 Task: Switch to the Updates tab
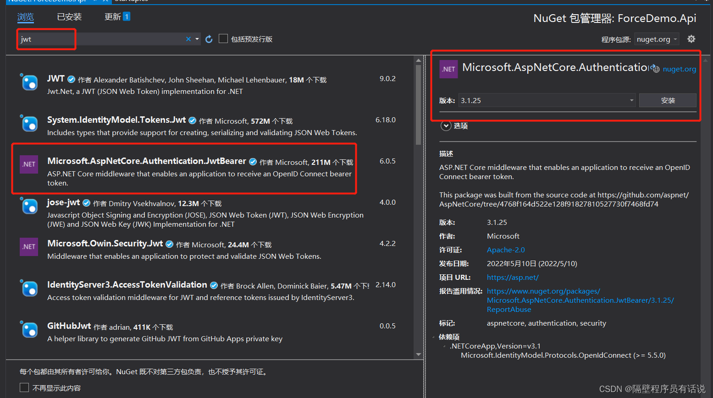(x=112, y=17)
